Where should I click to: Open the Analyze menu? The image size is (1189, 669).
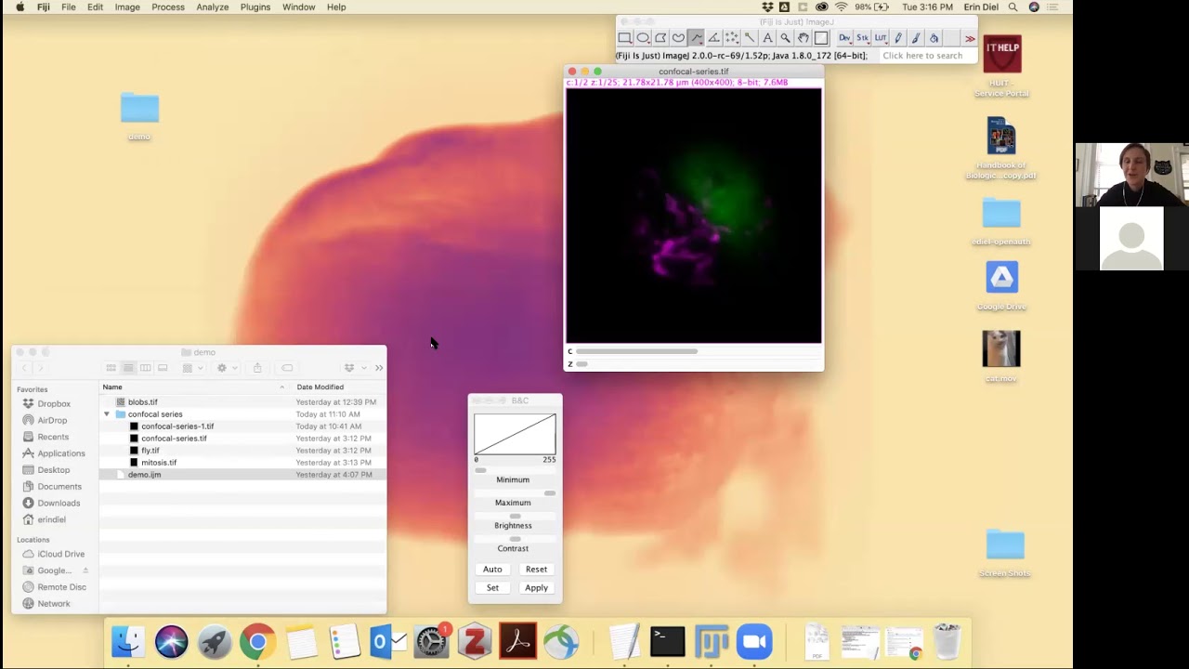(212, 7)
